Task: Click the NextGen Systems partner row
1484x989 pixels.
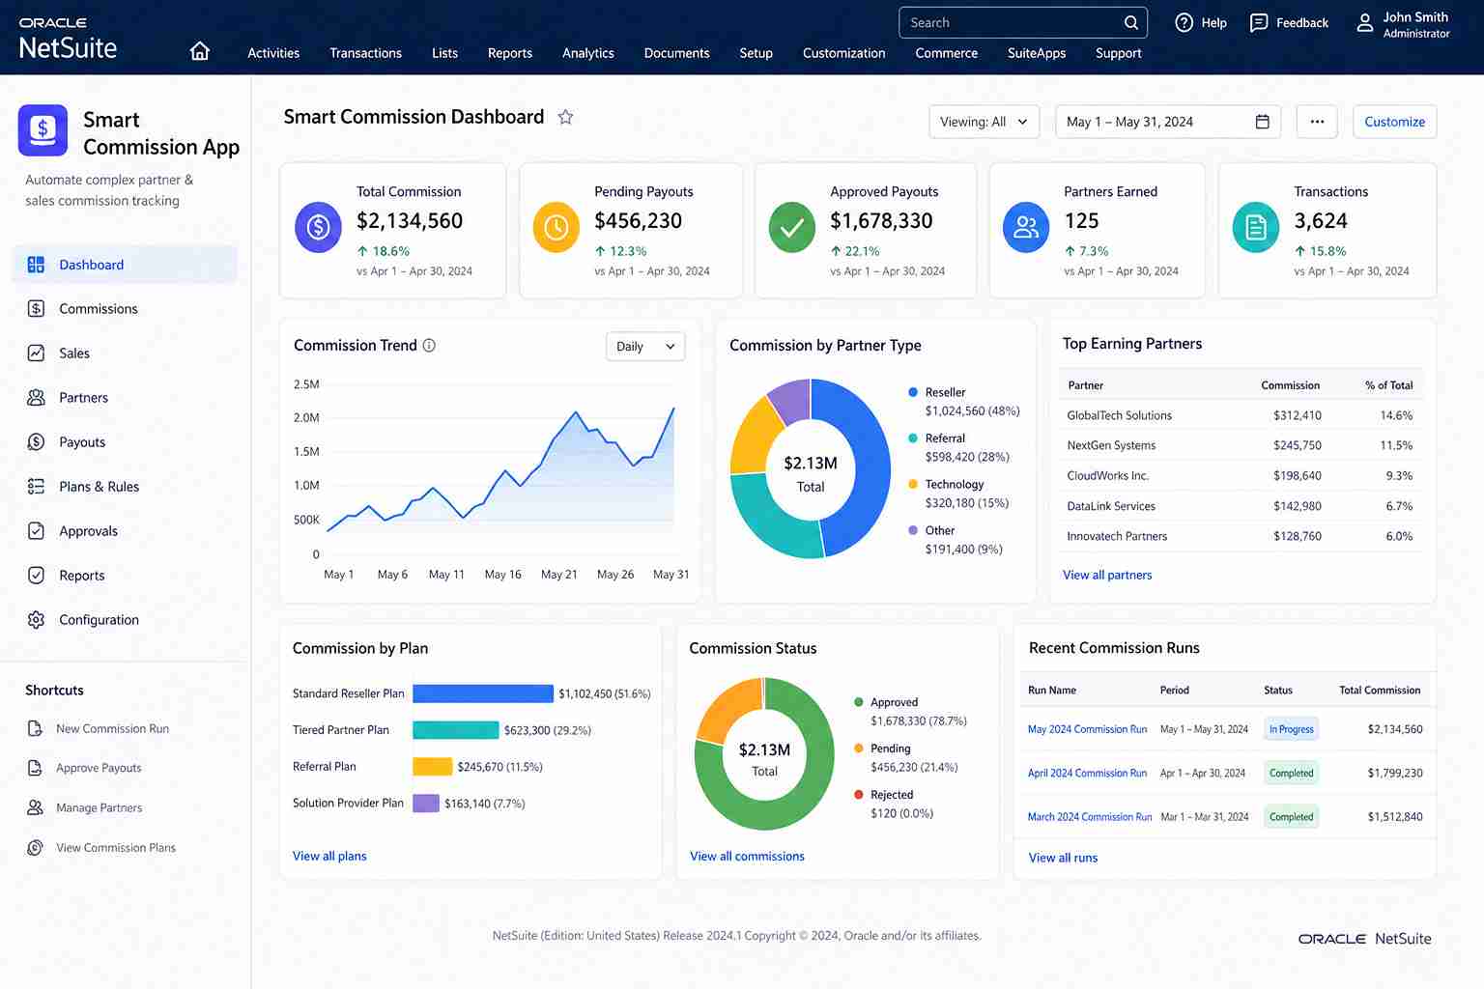Action: tap(1241, 445)
